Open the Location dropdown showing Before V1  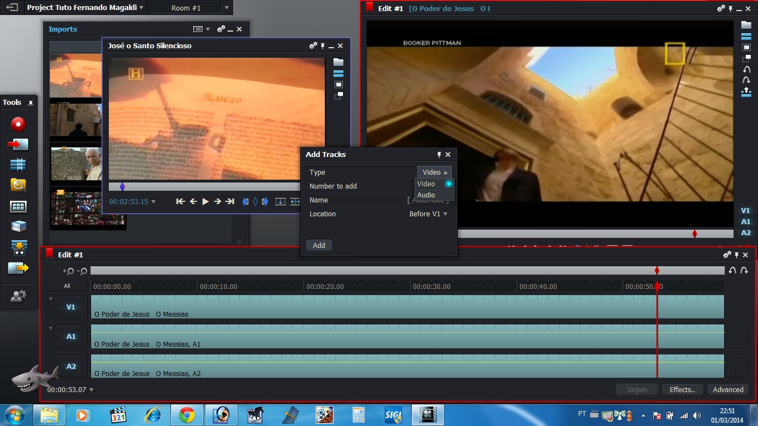click(x=428, y=214)
